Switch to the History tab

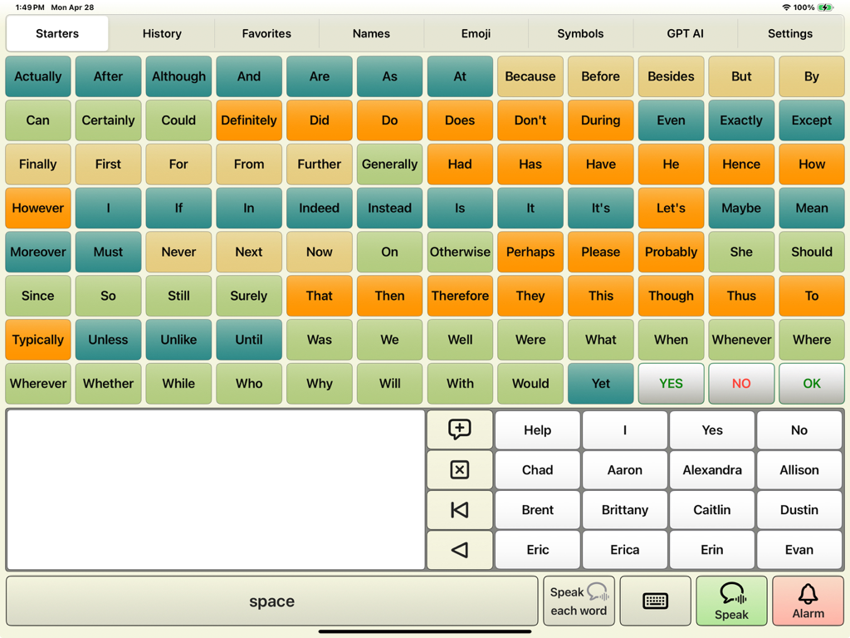(161, 33)
